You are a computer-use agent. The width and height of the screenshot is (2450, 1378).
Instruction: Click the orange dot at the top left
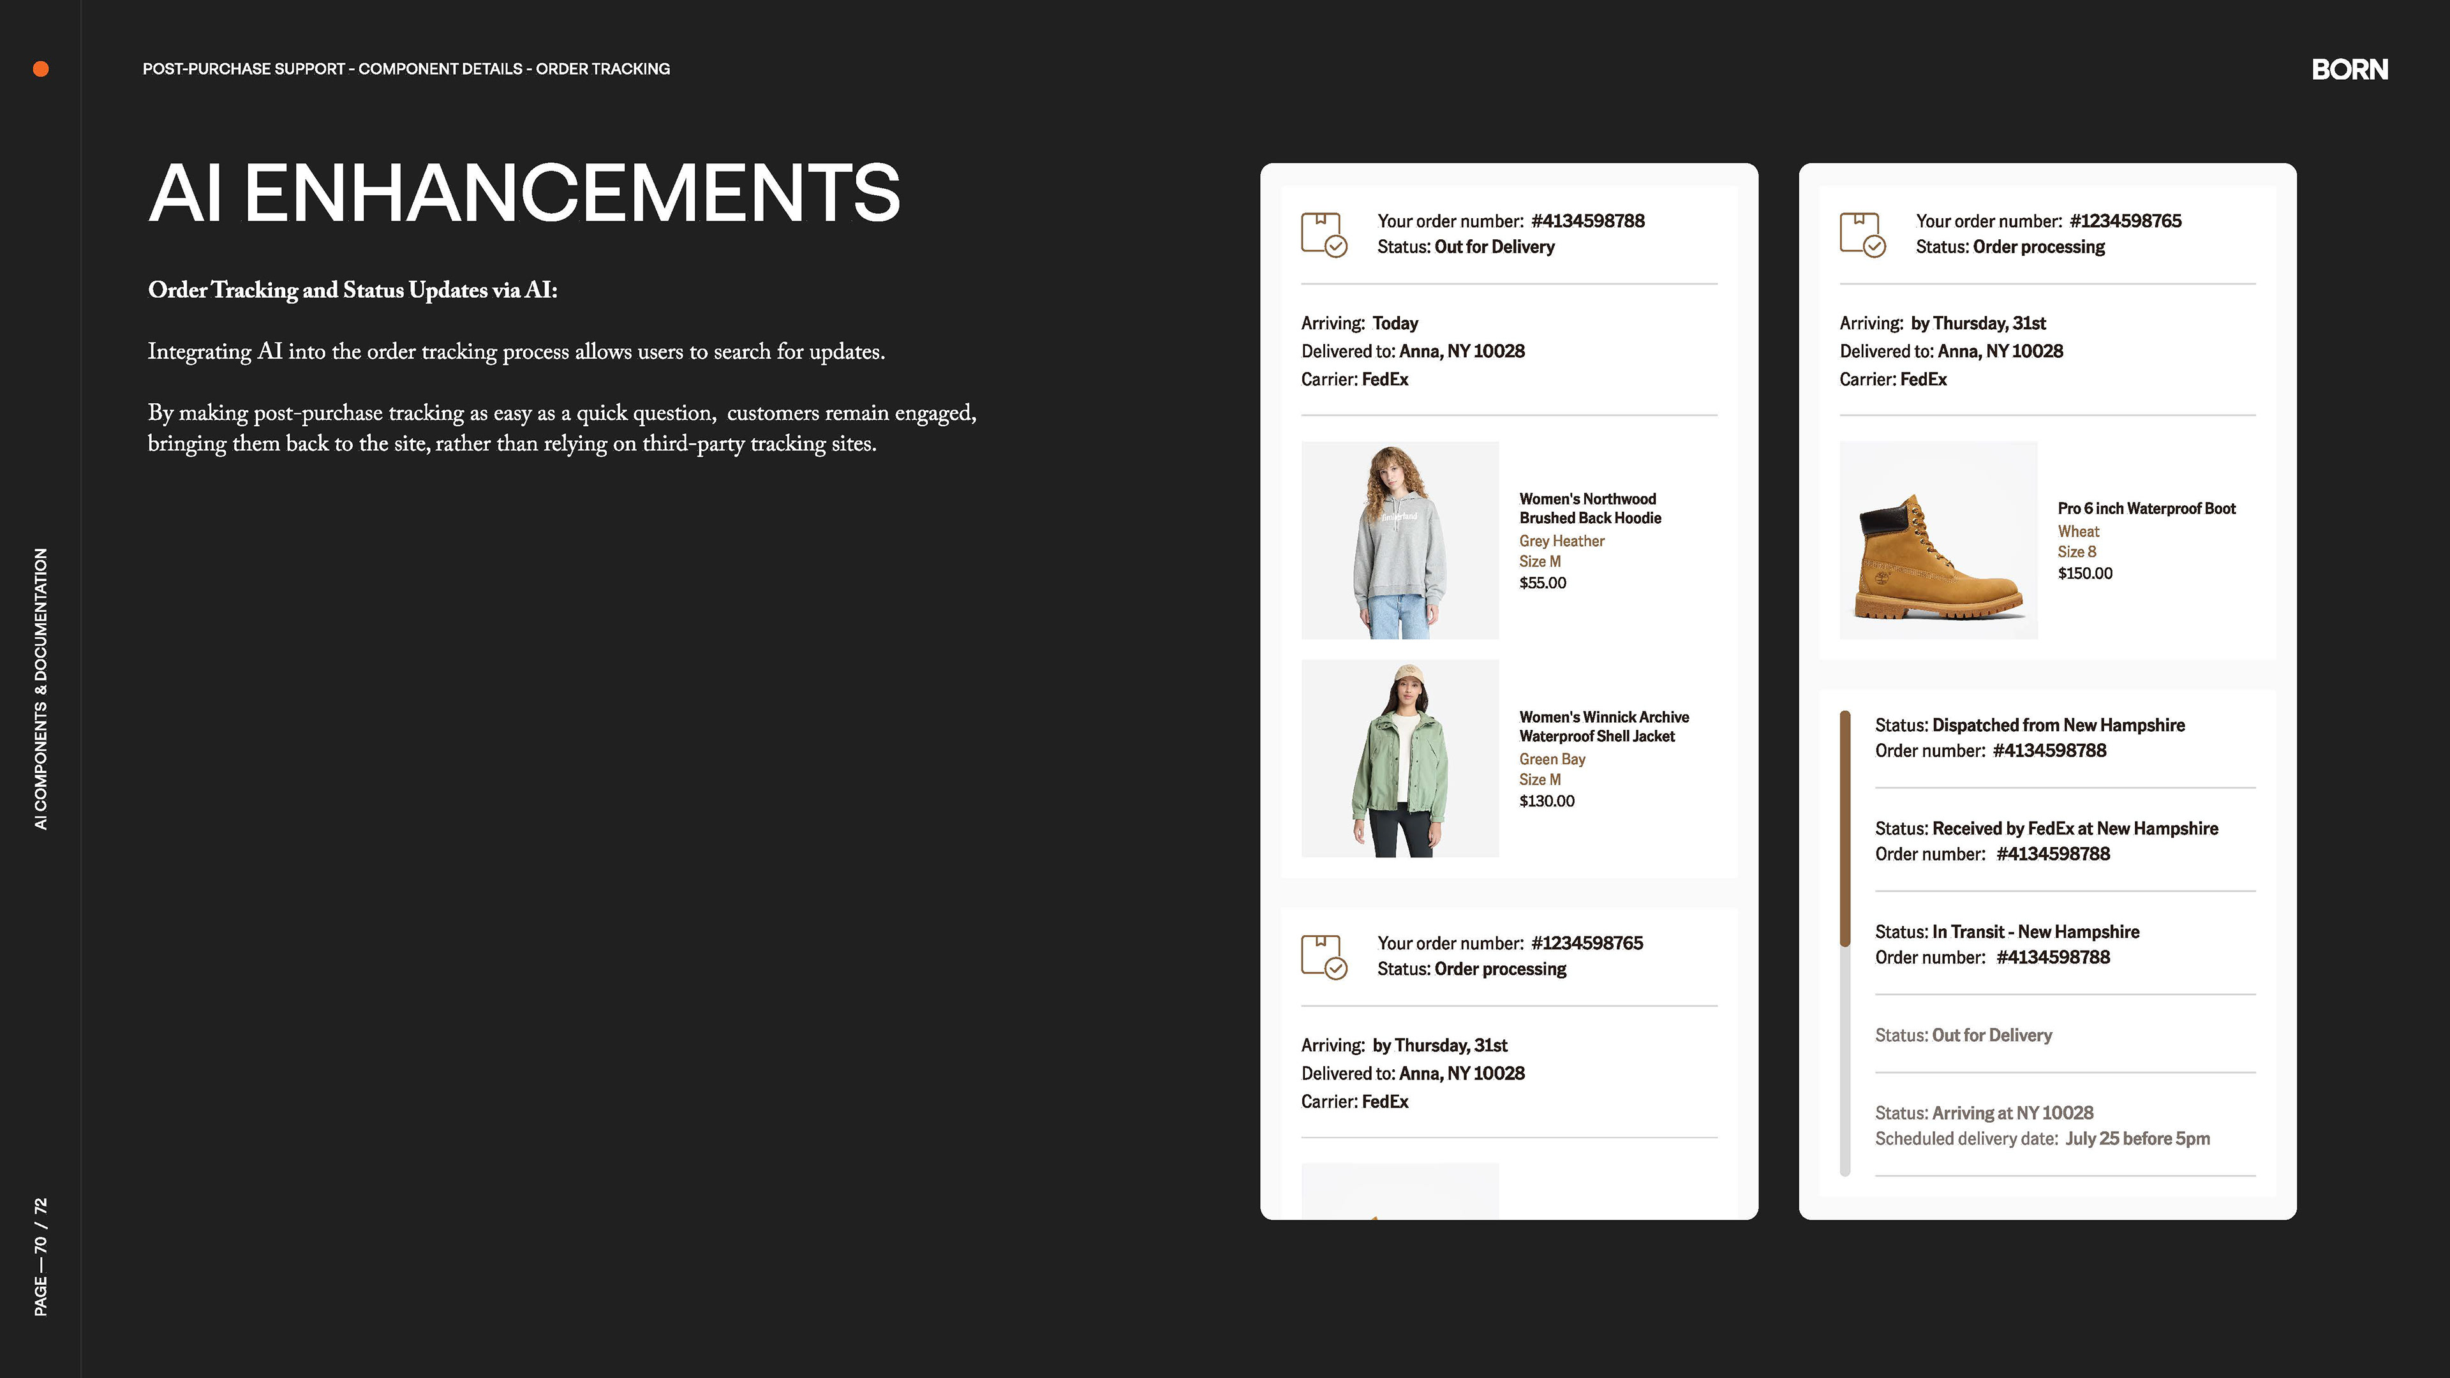(x=41, y=68)
